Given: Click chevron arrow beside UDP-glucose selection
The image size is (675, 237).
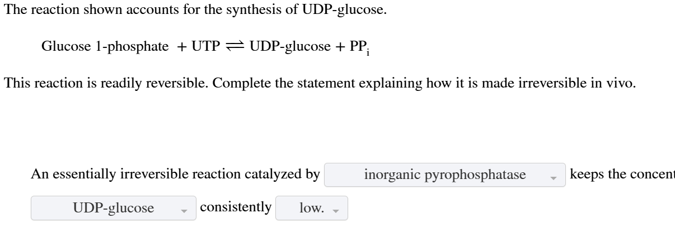Looking at the screenshot, I should pos(184,209).
